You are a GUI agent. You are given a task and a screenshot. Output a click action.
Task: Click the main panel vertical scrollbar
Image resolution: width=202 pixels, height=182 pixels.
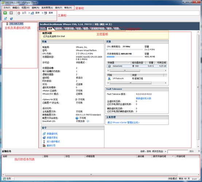pyautogui.click(x=198, y=87)
